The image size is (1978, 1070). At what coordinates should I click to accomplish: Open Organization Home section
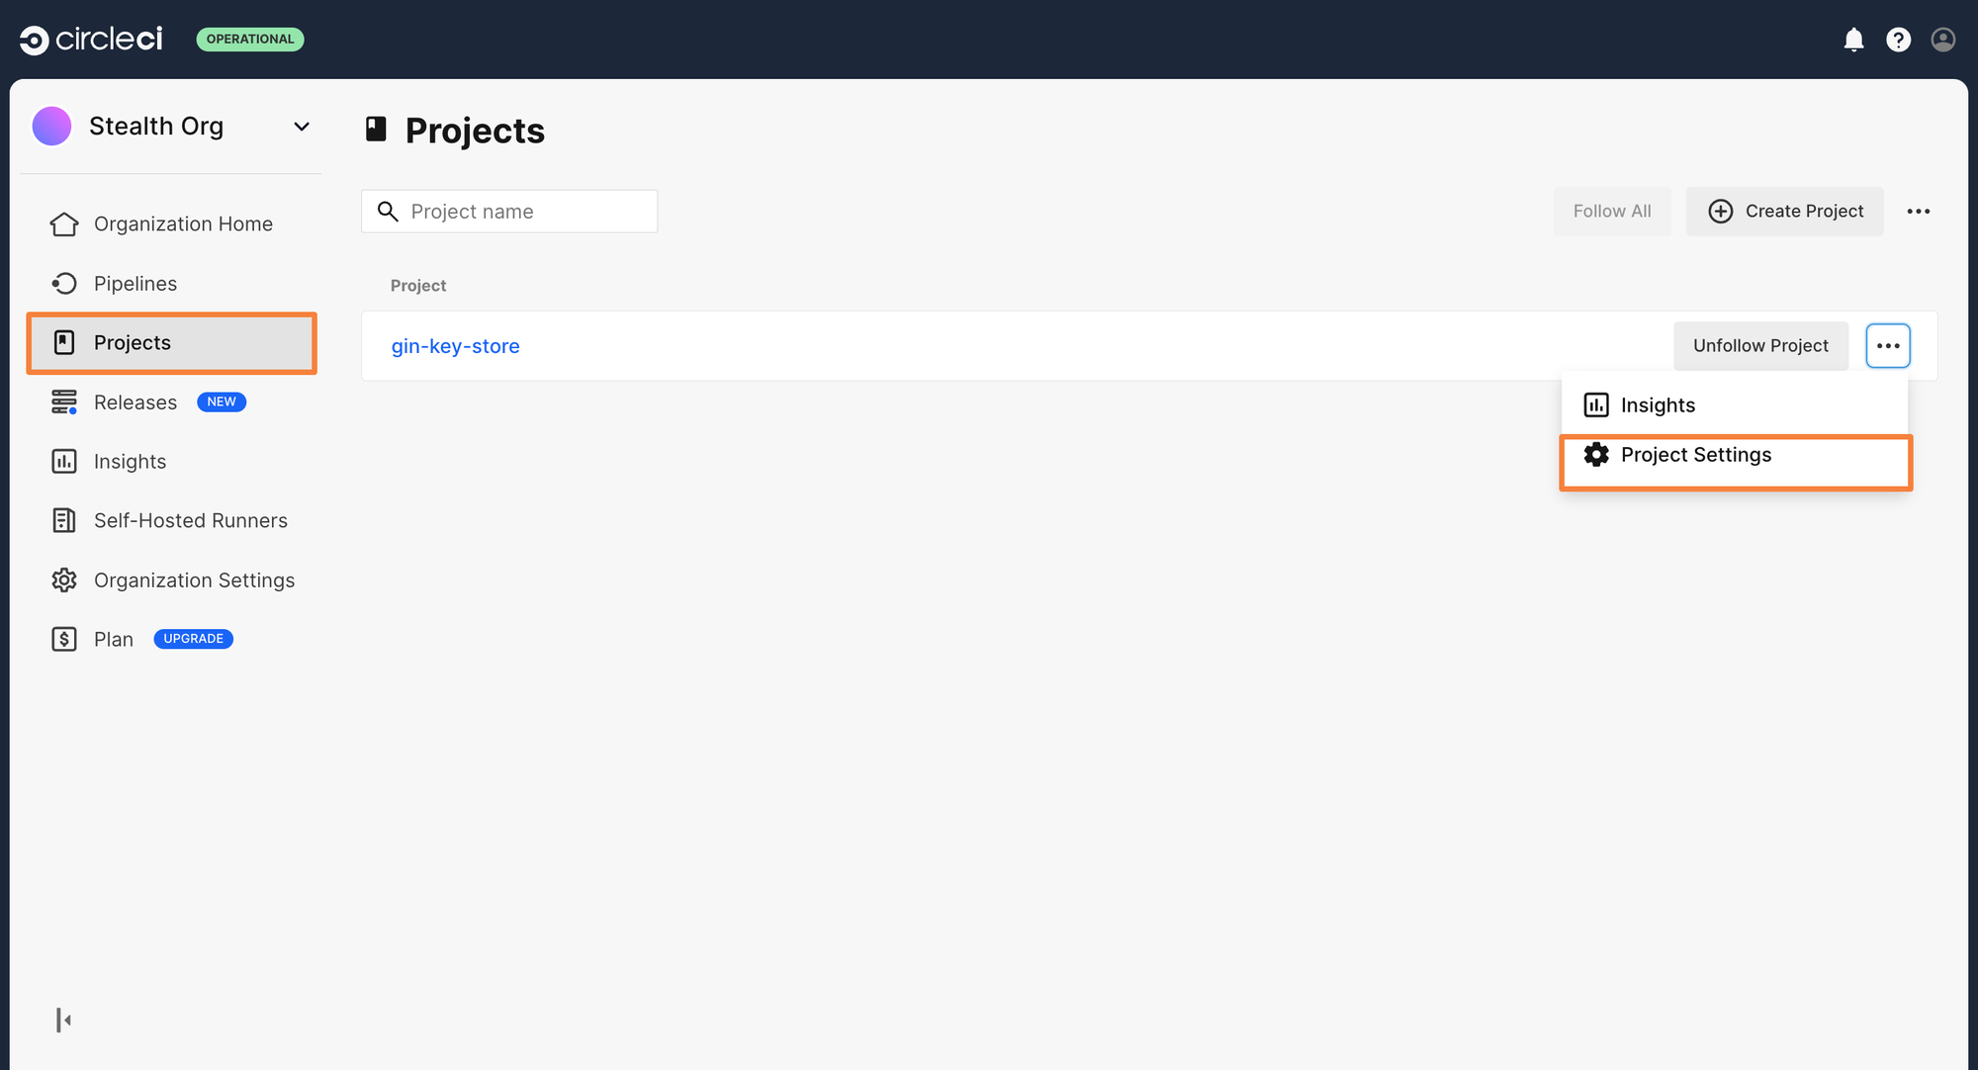coord(183,223)
